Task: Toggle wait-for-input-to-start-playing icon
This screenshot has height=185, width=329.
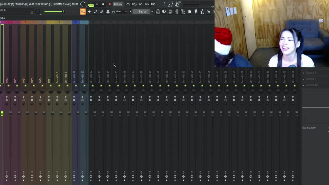Action: (x=134, y=4)
